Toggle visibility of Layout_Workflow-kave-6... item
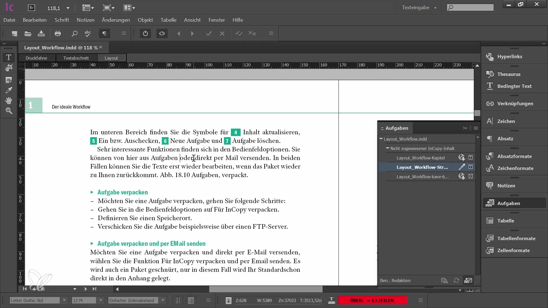Screen dimensions: 548x308 pyautogui.click(x=470, y=176)
